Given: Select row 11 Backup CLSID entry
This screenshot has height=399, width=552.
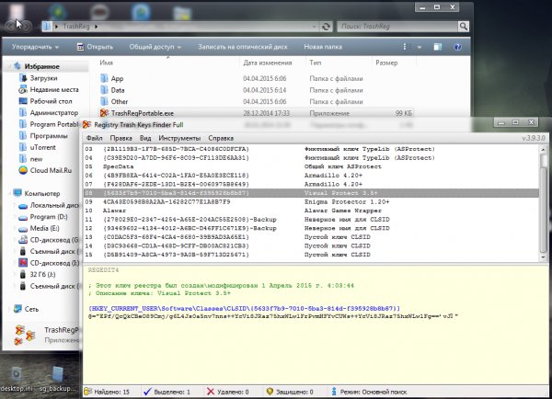Looking at the screenshot, I should pos(311,219).
